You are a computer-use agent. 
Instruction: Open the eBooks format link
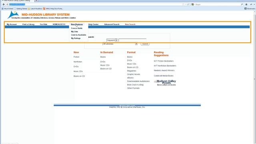click(x=130, y=78)
